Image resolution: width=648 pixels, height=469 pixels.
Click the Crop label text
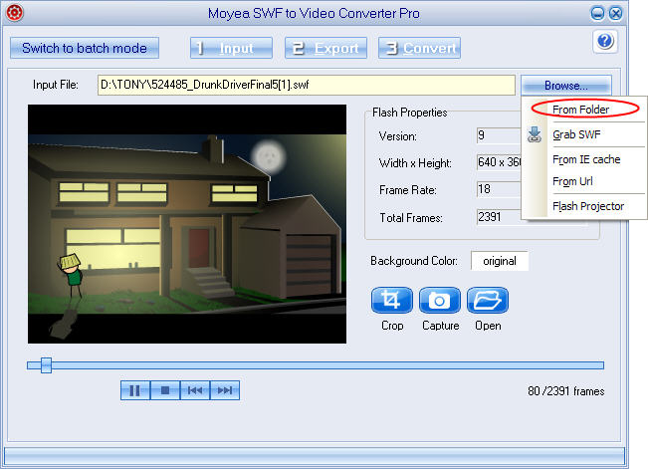[392, 326]
